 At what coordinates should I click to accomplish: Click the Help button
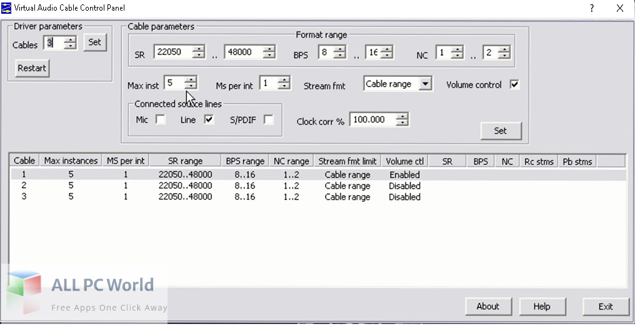click(x=542, y=306)
